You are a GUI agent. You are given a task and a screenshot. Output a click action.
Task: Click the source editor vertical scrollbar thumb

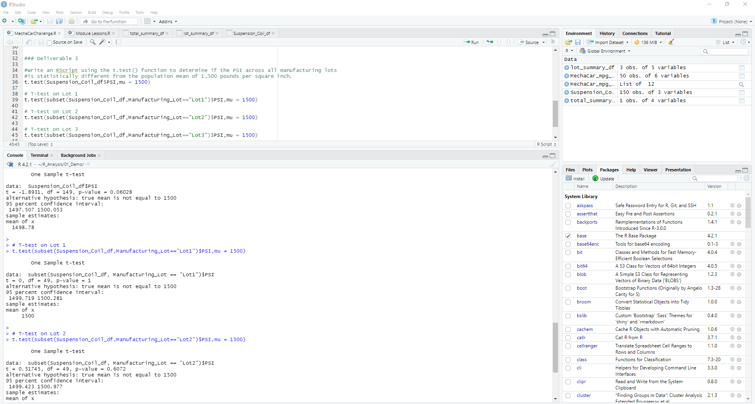[x=555, y=114]
